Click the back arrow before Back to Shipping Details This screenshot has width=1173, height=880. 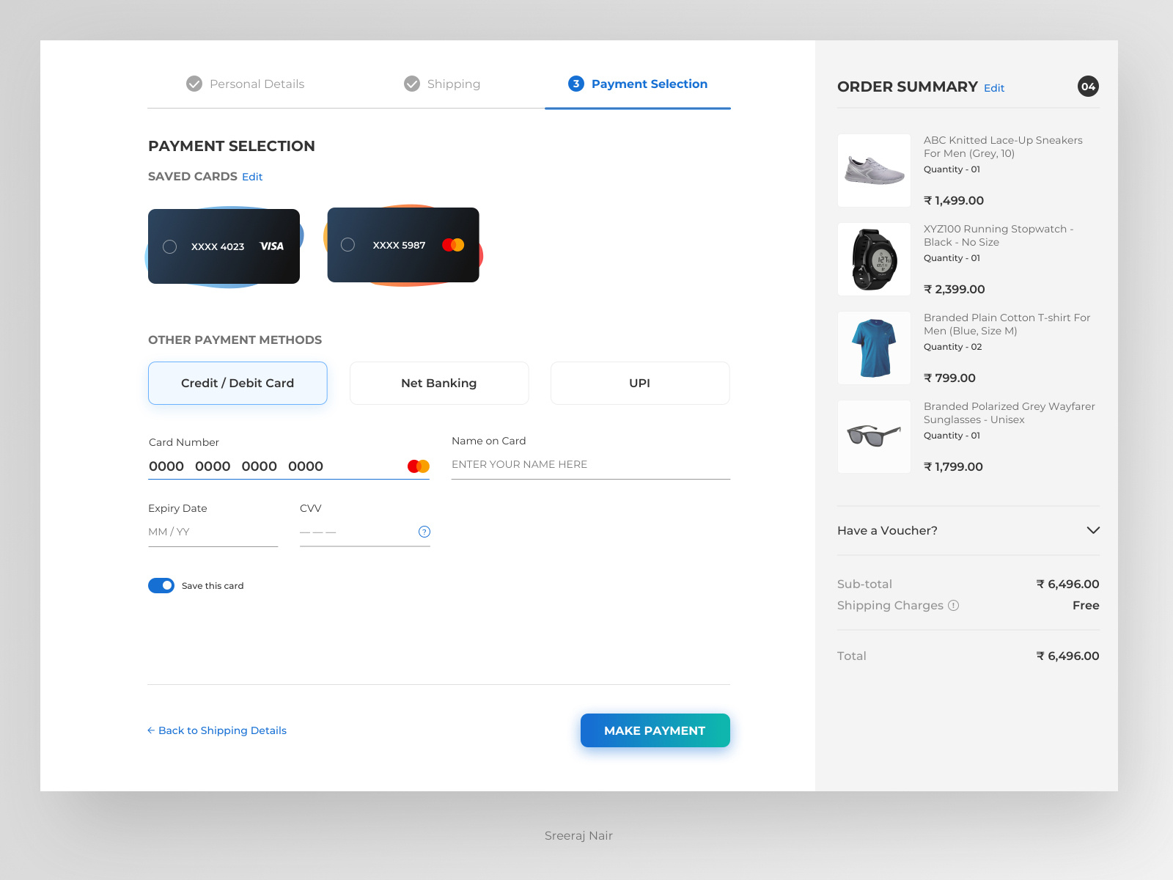[x=150, y=730]
